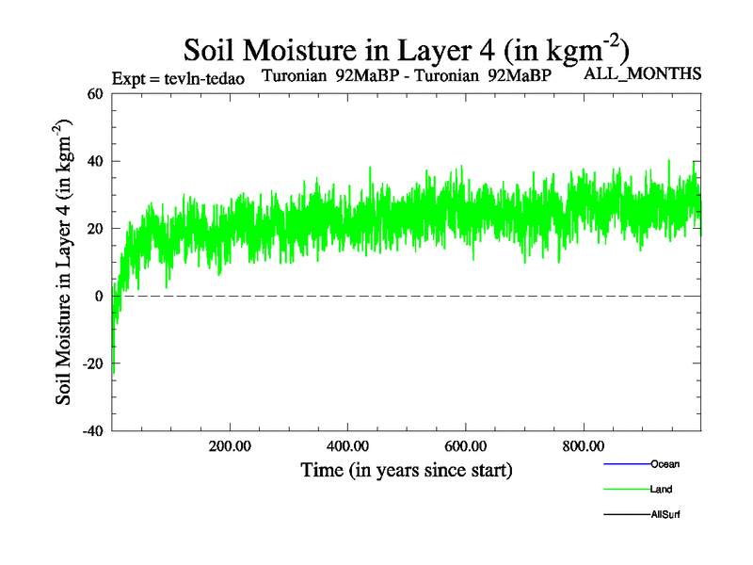Click the 600.00 x-axis tick label
753x565 pixels.
pos(465,446)
